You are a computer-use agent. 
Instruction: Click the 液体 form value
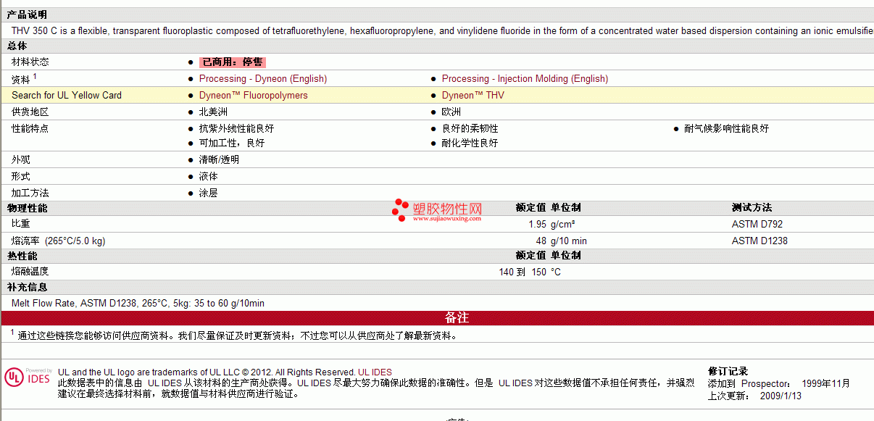(209, 176)
